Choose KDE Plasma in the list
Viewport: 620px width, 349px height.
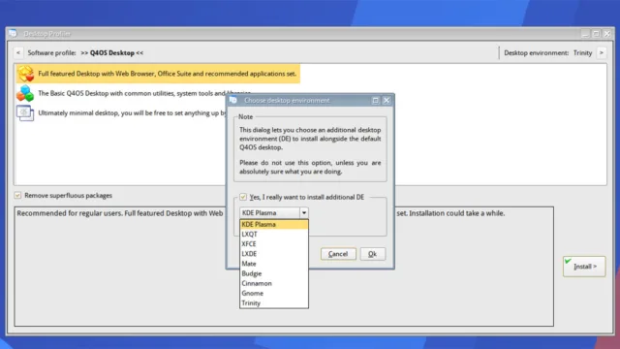click(273, 224)
